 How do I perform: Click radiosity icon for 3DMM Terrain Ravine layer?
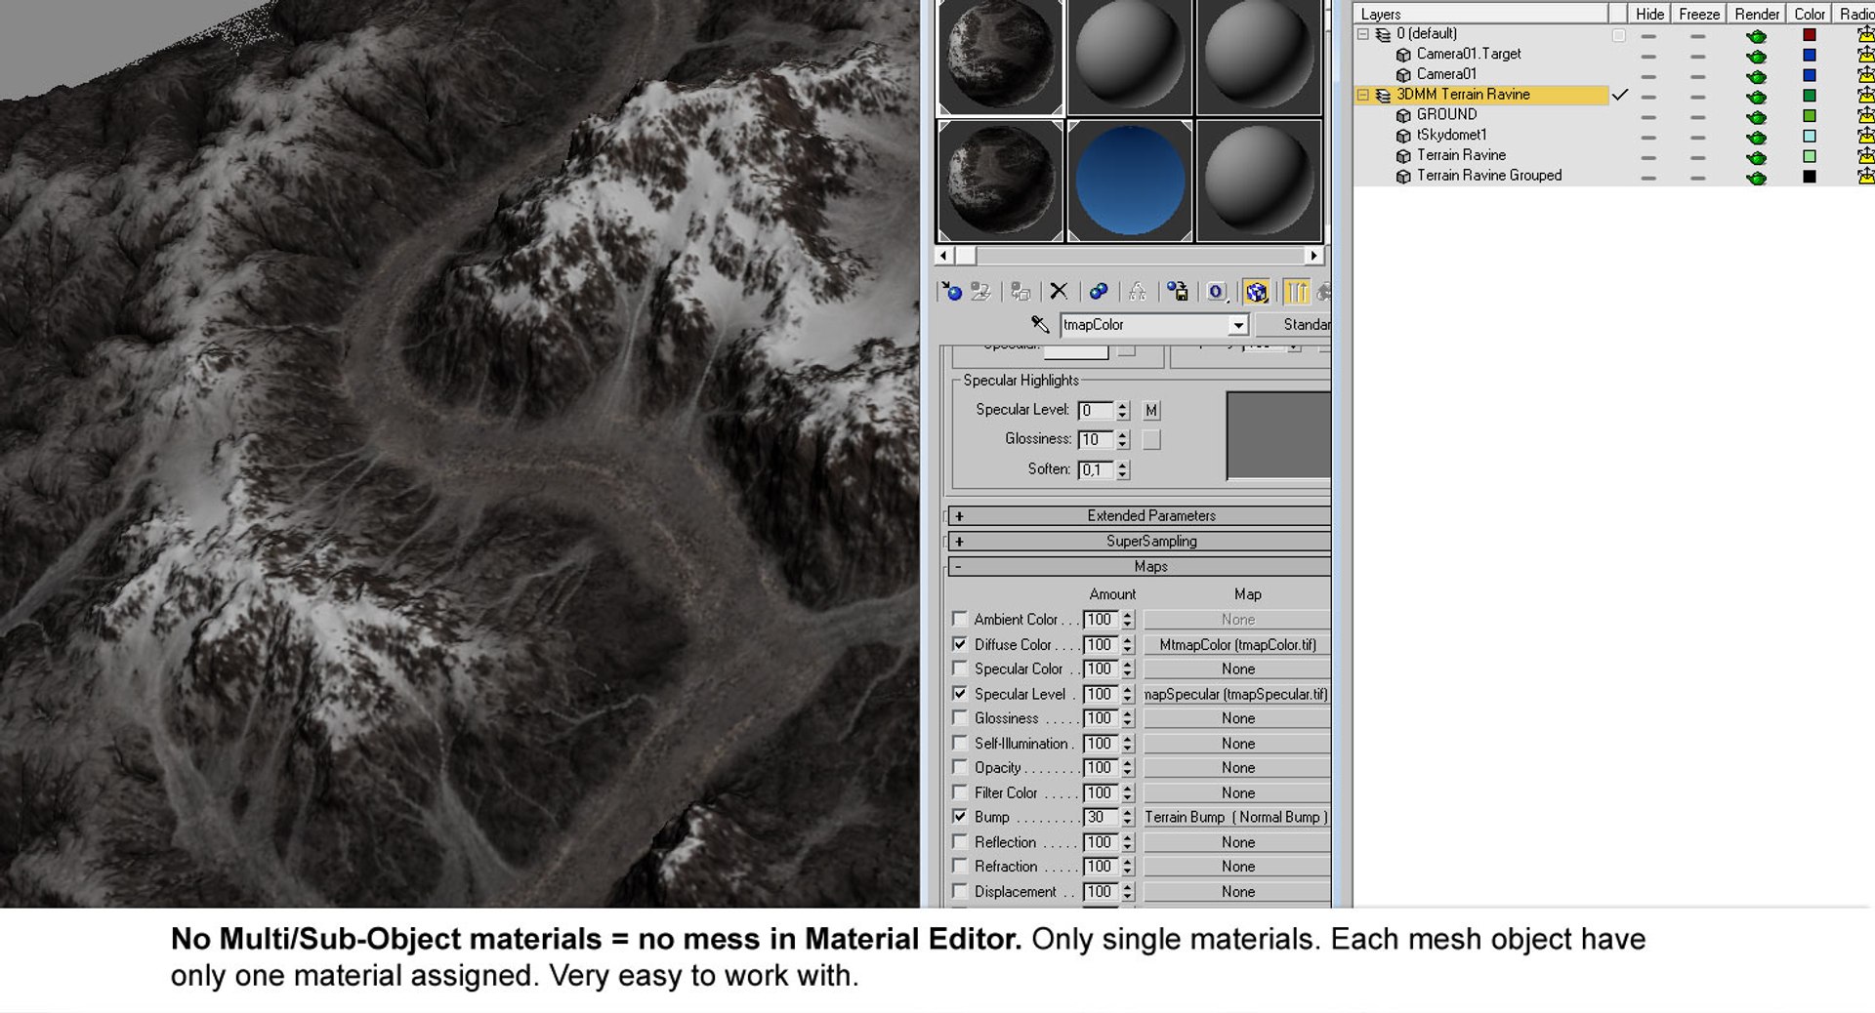pos(1864,95)
